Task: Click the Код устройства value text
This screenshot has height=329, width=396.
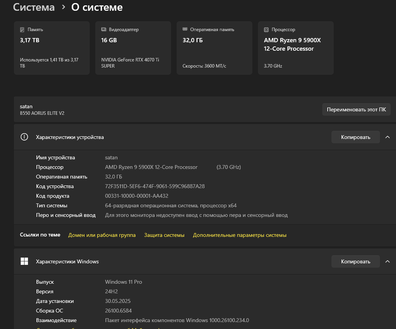Action: click(155, 186)
